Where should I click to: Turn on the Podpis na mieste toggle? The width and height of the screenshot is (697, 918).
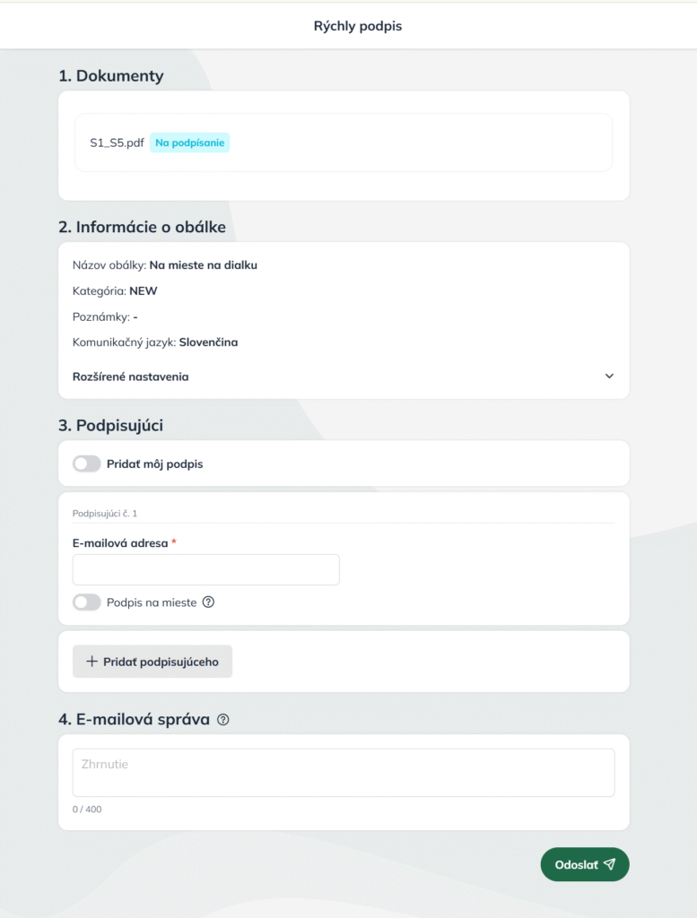point(87,602)
